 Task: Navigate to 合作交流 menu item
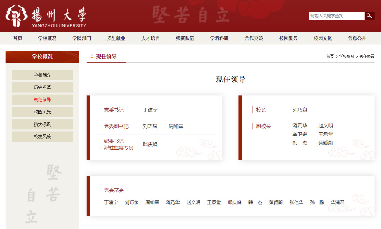[254, 38]
